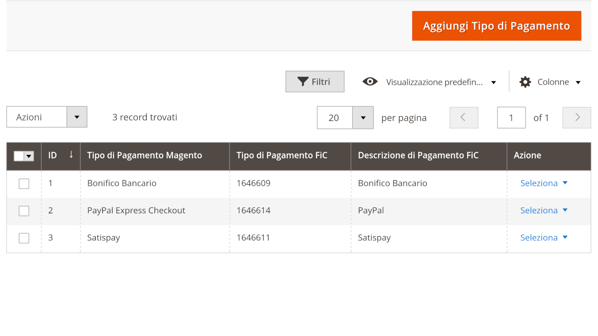Open the Azioni dropdown
This screenshot has height=336, width=598.
coord(77,117)
